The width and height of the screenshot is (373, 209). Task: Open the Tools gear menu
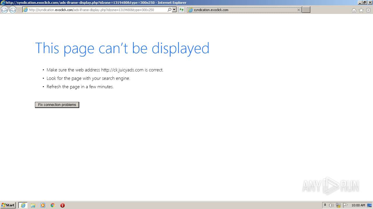tap(368, 10)
